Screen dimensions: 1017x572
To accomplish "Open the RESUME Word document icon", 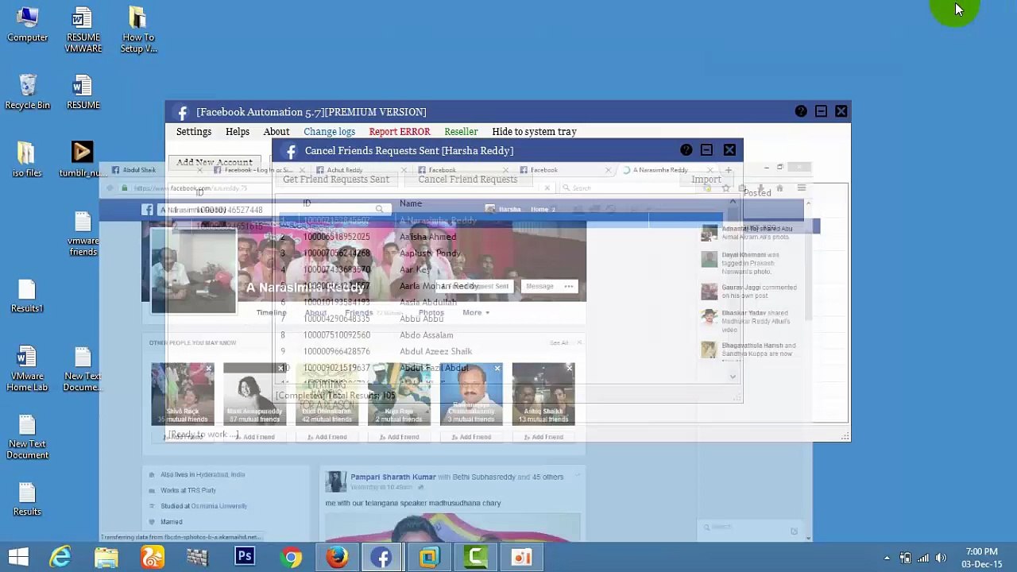I will [x=83, y=92].
